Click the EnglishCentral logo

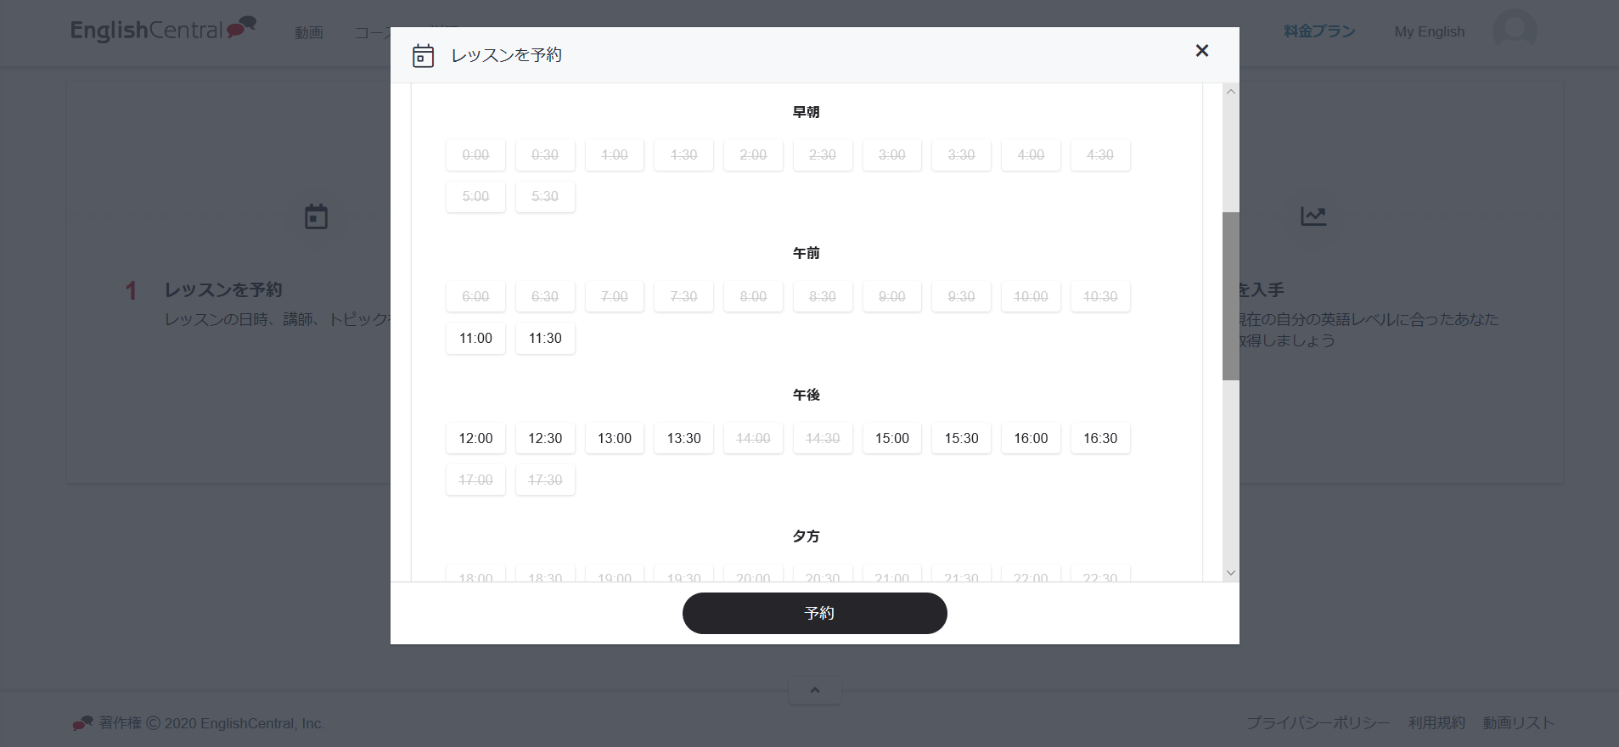click(163, 30)
